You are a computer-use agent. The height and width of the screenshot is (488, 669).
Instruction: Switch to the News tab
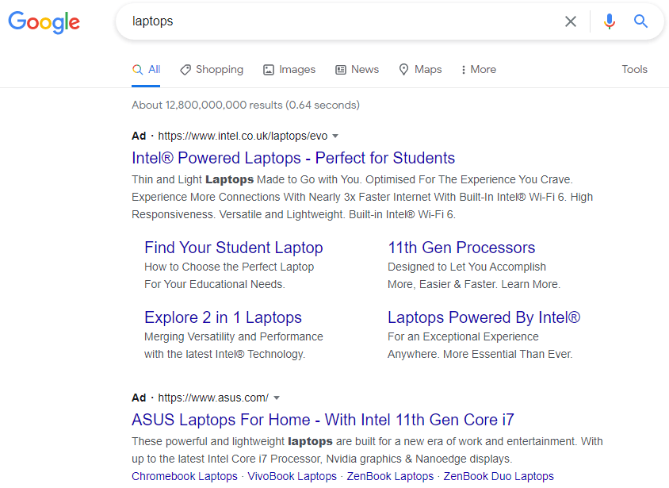coord(357,69)
